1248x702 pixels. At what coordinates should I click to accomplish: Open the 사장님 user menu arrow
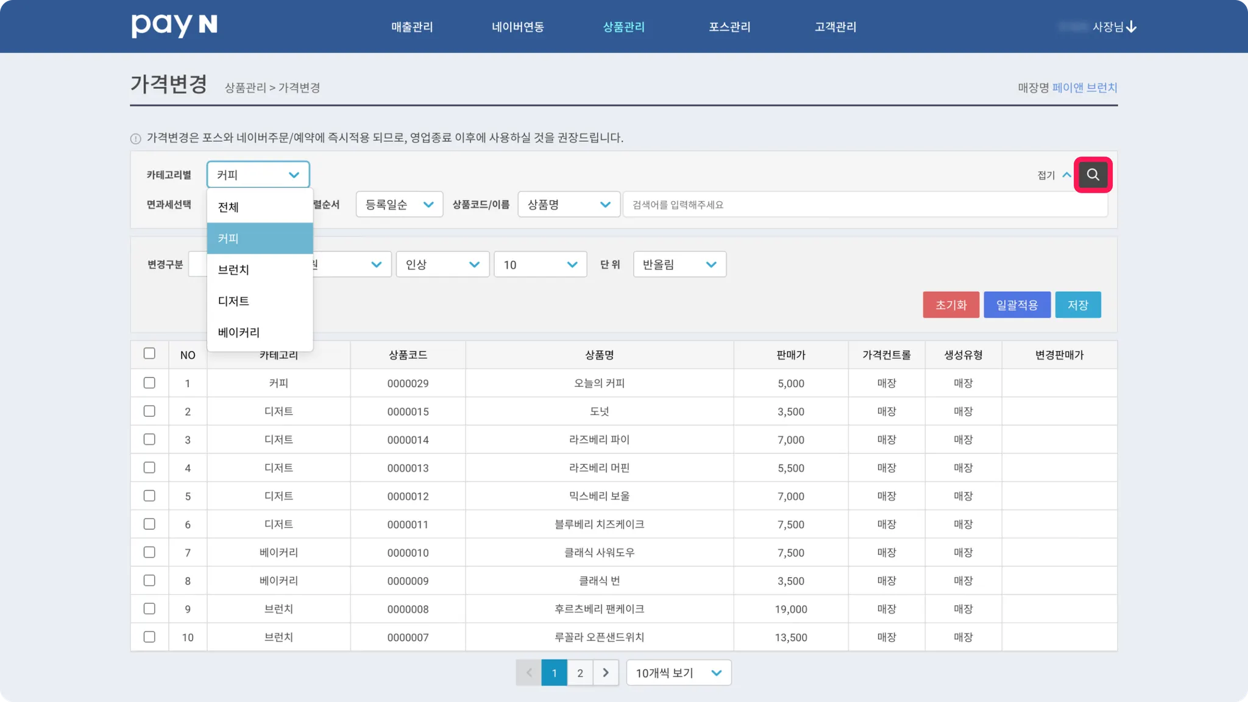(x=1132, y=27)
